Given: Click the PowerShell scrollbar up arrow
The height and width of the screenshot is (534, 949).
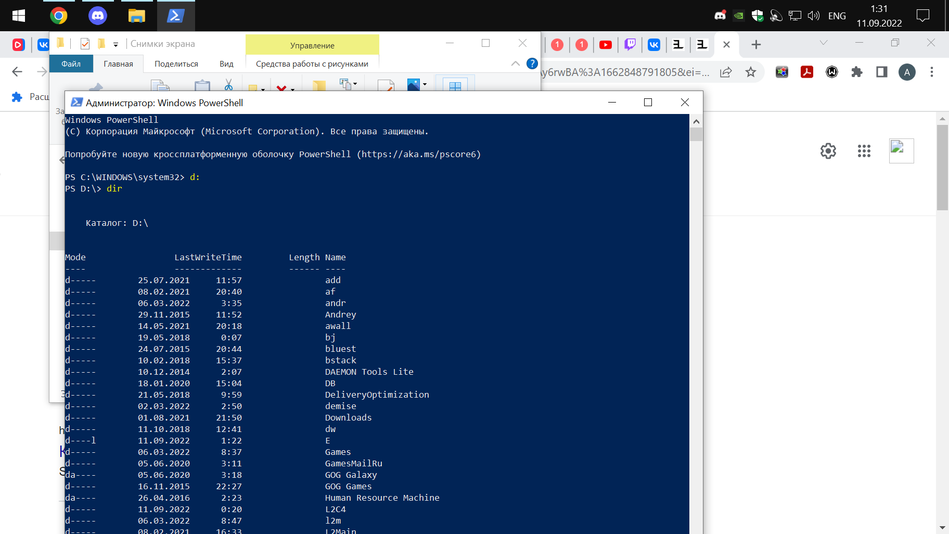Looking at the screenshot, I should tap(696, 121).
